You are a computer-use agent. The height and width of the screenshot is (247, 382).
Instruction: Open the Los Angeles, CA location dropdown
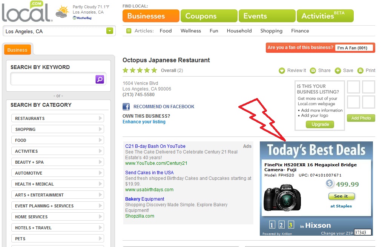point(110,31)
